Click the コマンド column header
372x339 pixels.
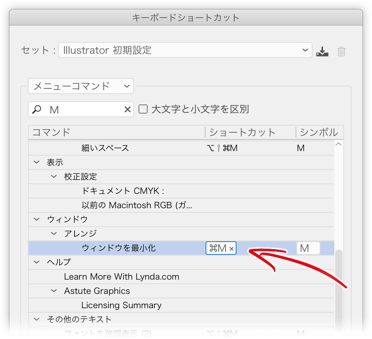[117, 132]
